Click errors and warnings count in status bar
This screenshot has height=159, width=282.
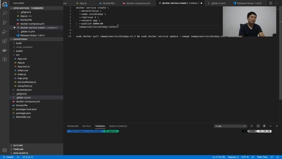28,157
